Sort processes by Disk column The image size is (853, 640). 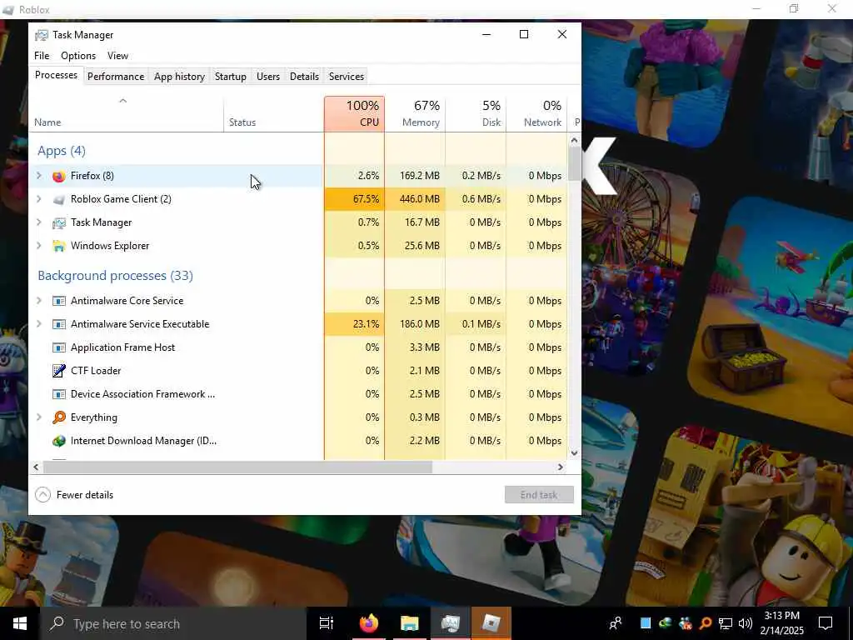tap(476, 114)
